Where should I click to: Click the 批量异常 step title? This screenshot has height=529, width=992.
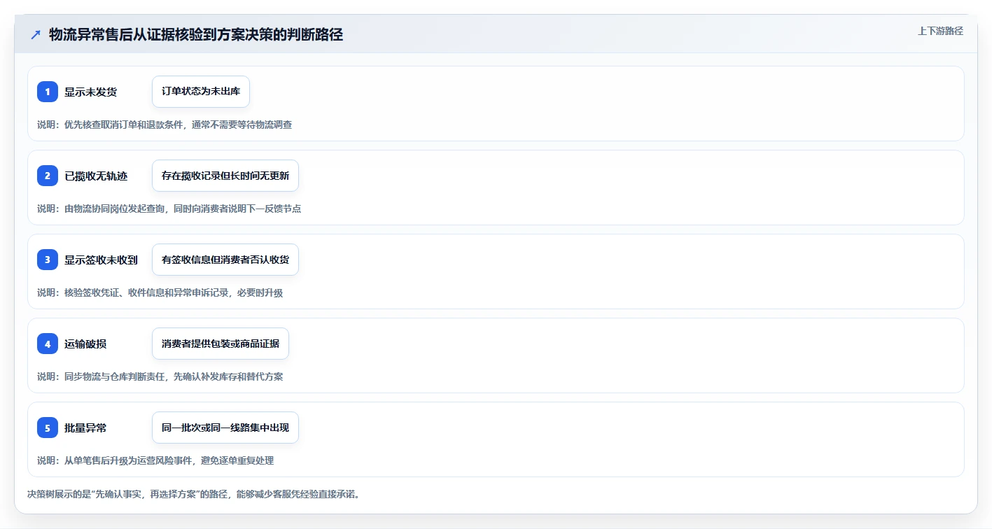(x=85, y=428)
